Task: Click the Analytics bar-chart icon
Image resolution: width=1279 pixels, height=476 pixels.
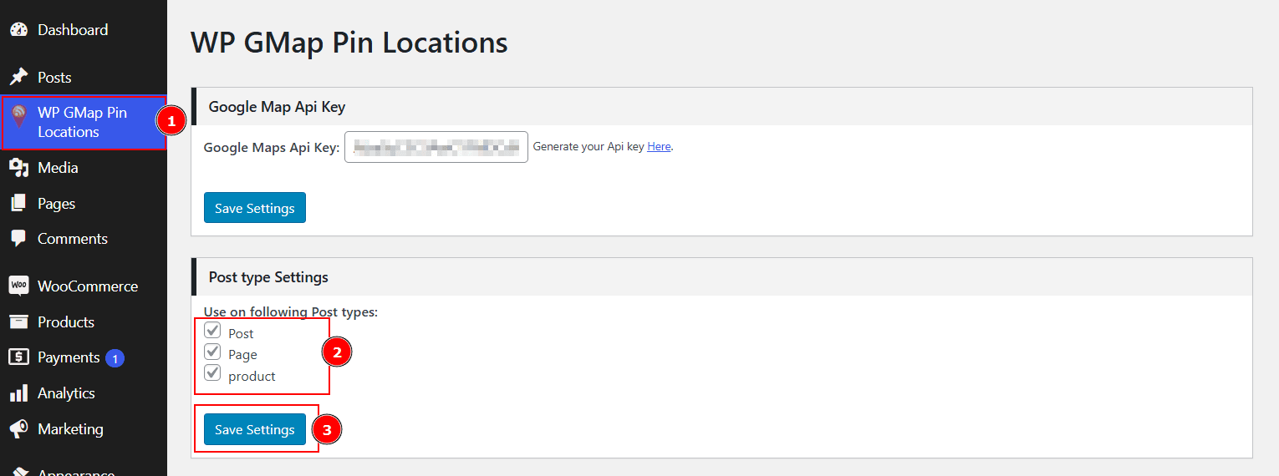Action: click(x=18, y=393)
